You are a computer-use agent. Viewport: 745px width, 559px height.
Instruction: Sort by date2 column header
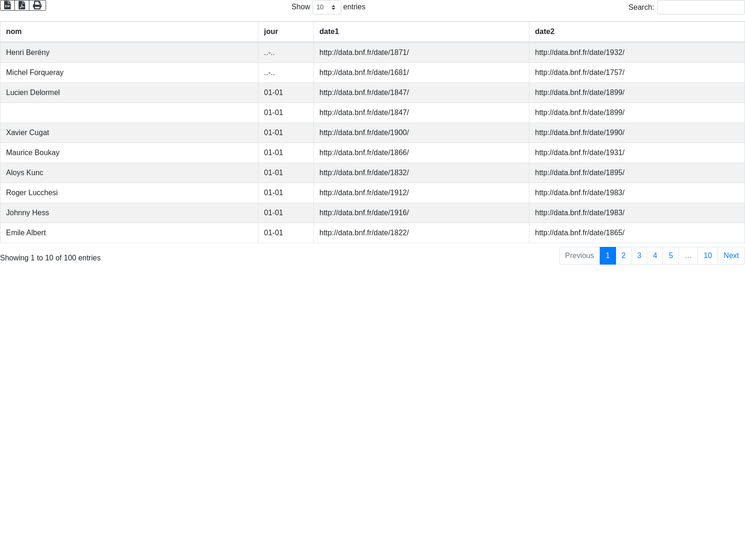545,32
